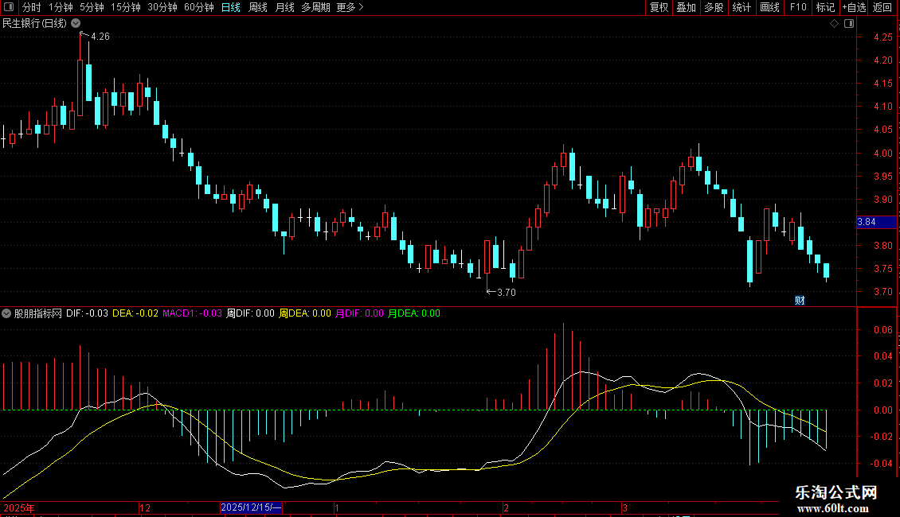Toggle the 叠加 overlay option

click(x=686, y=7)
